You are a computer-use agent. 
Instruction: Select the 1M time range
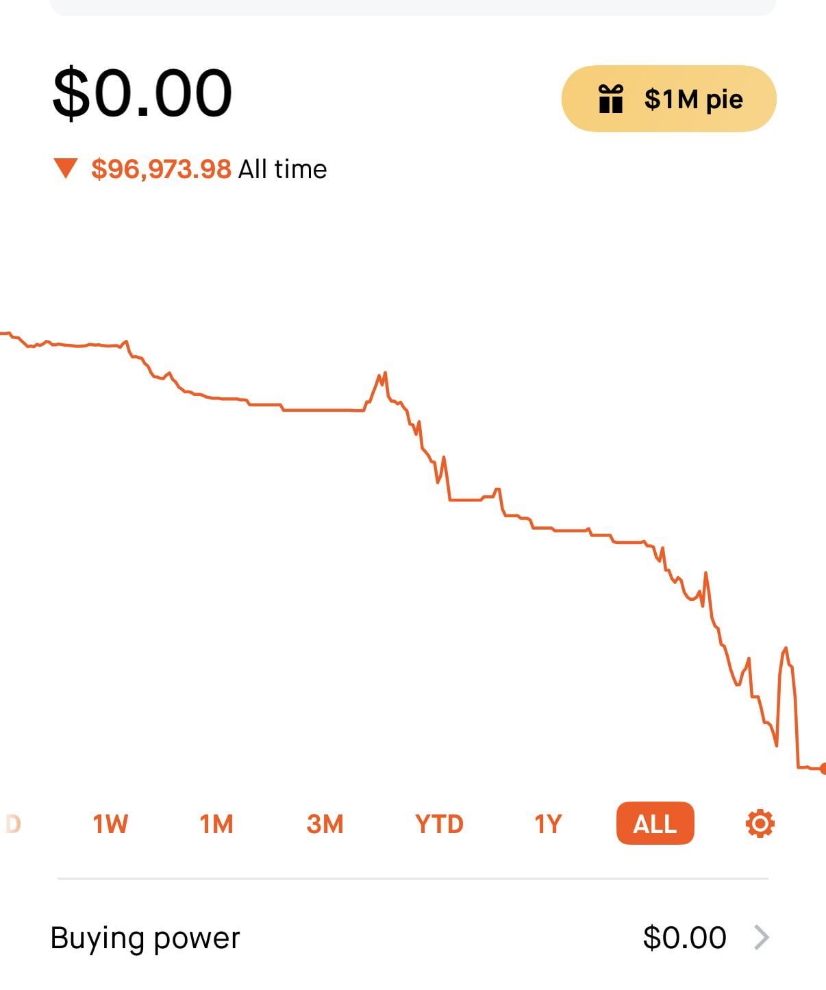click(x=216, y=823)
